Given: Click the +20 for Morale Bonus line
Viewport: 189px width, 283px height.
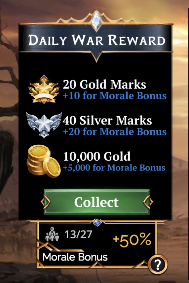Looking at the screenshot, I should point(115,131).
